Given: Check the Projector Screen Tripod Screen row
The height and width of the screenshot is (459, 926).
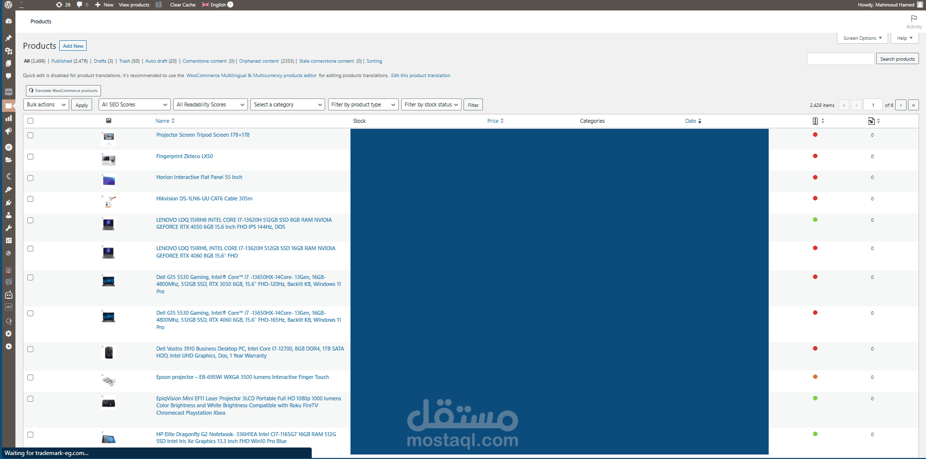Looking at the screenshot, I should pyautogui.click(x=30, y=135).
